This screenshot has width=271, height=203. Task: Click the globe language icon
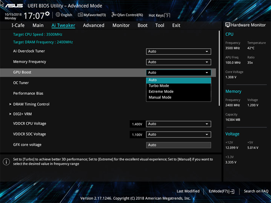[x=58, y=15]
